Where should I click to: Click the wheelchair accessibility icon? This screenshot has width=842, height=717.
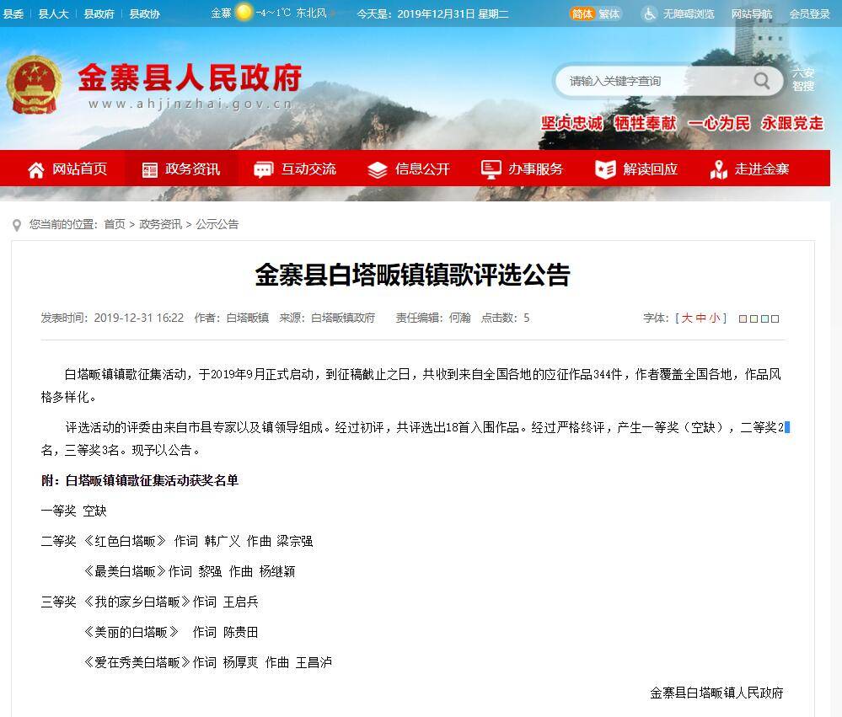pyautogui.click(x=649, y=13)
